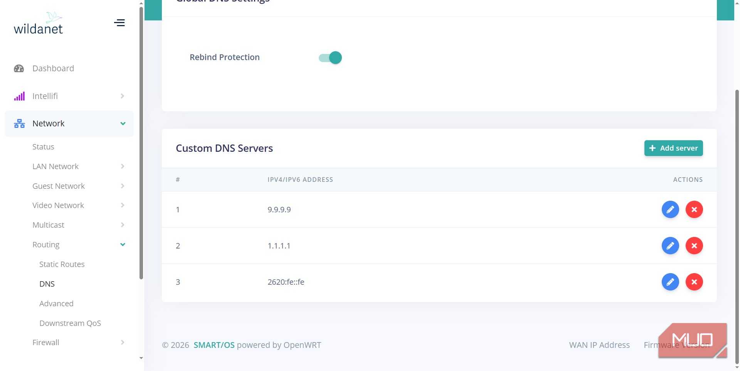The image size is (740, 371).
Task: Expand Guest Network submenu arrow
Action: pos(123,186)
